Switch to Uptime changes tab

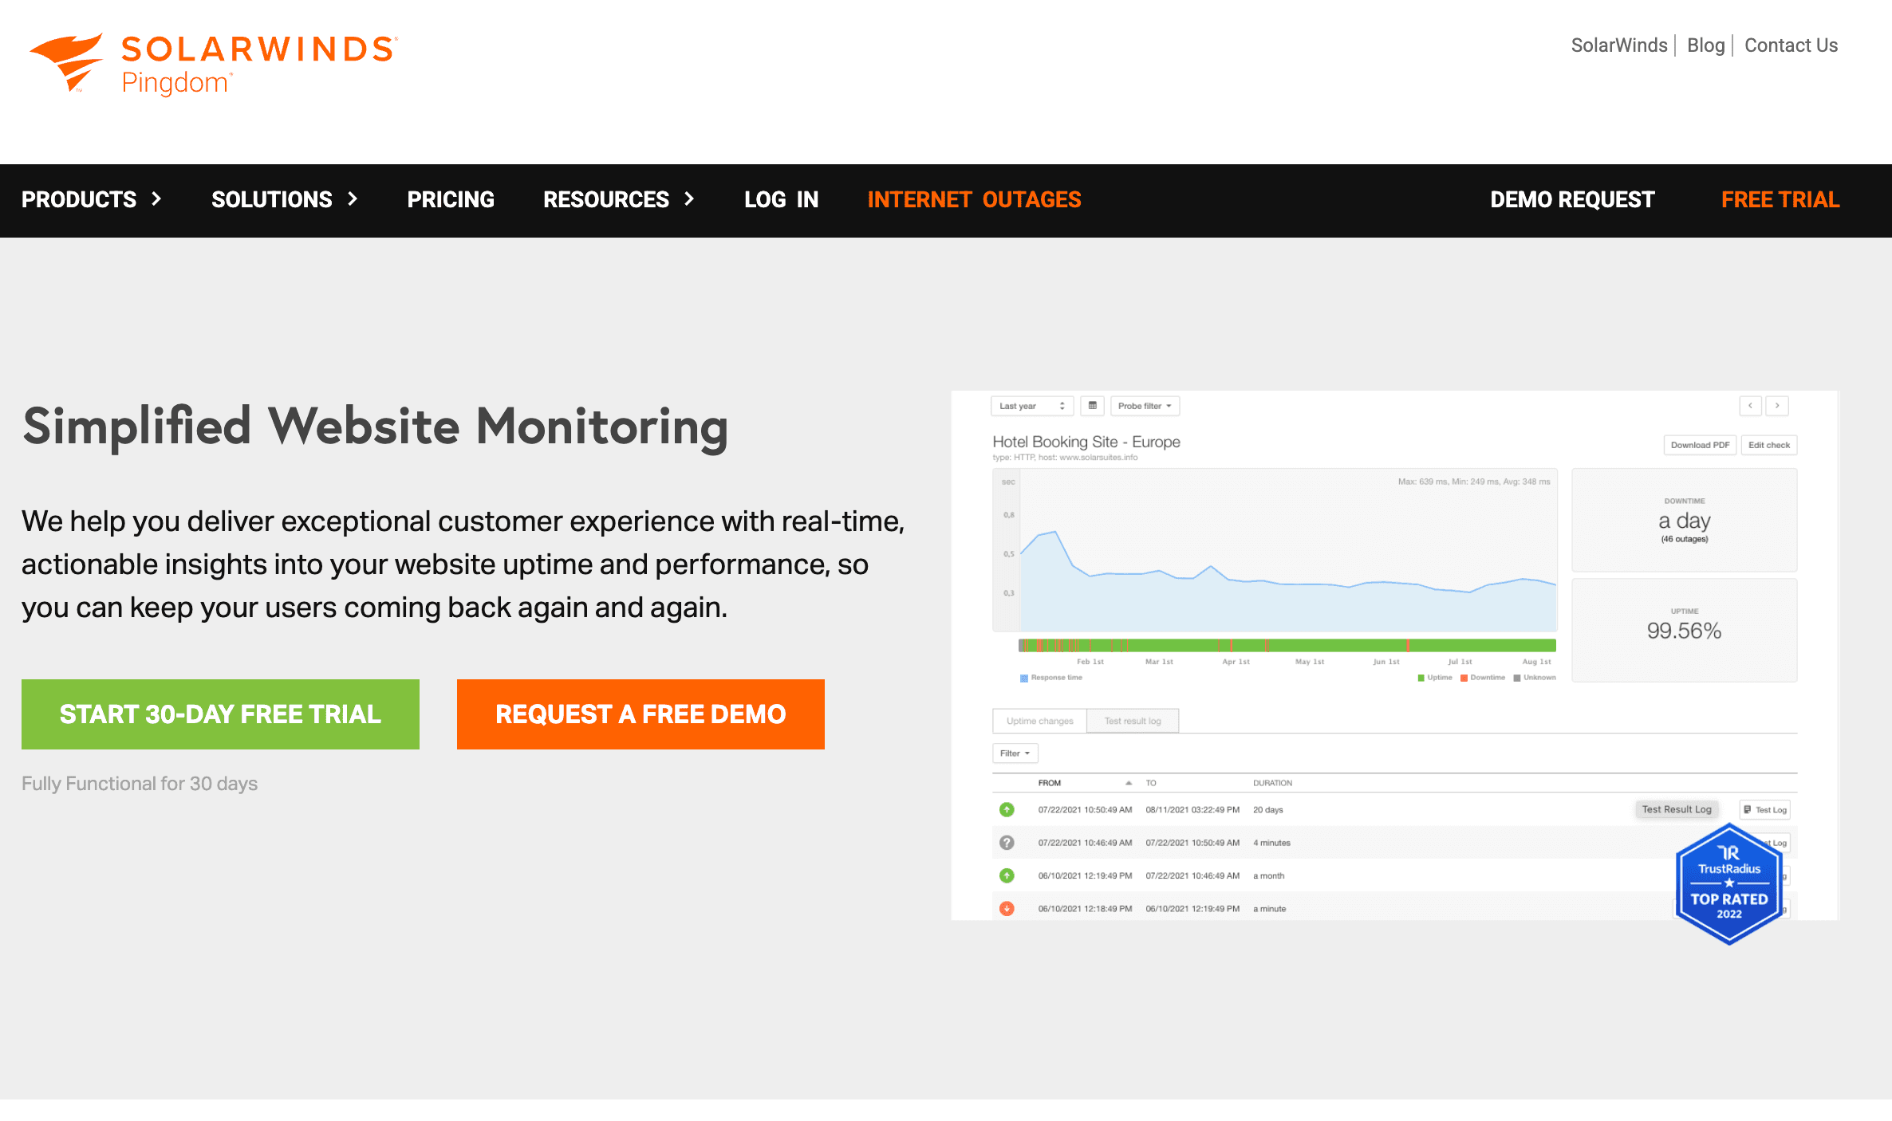click(1039, 721)
